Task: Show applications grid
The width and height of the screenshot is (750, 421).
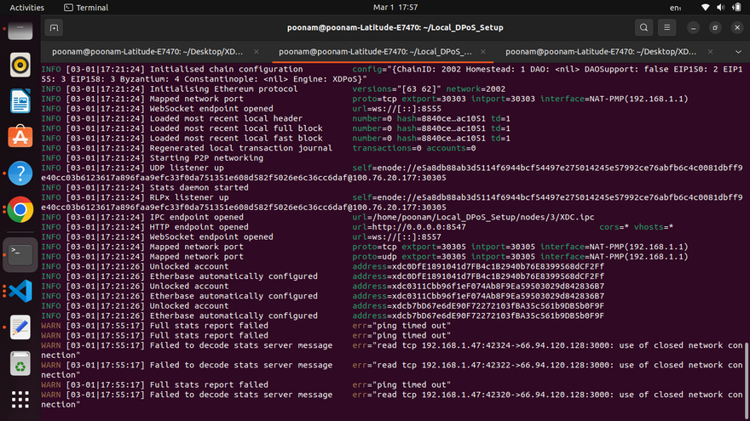Action: 20,400
